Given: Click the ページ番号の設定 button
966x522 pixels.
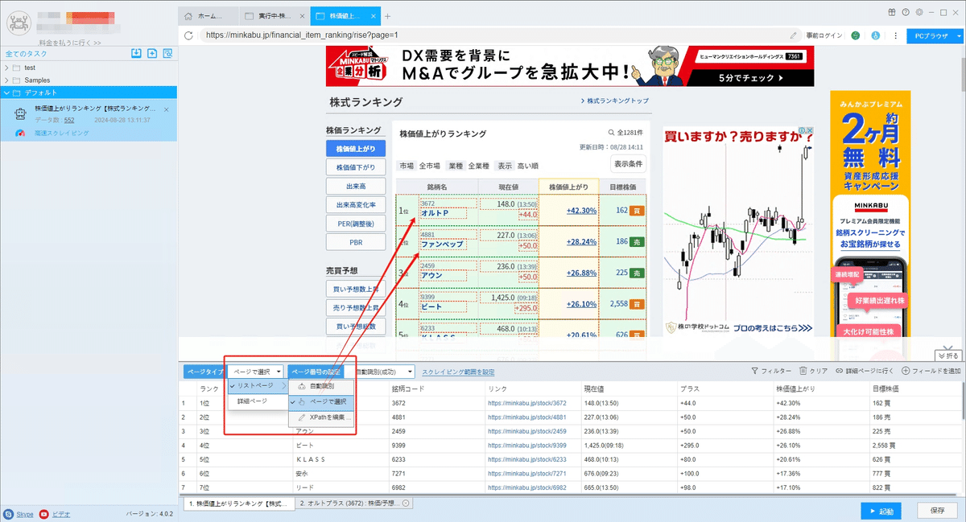Looking at the screenshot, I should [316, 372].
